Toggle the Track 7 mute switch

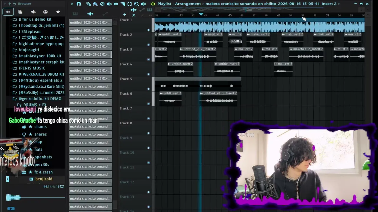pos(149,118)
